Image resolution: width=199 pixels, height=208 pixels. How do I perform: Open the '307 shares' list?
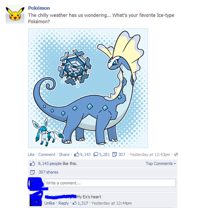click(x=49, y=172)
